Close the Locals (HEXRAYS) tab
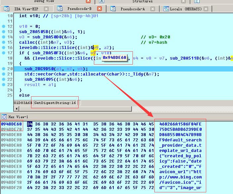Image resolution: width=233 pixels, height=194 pixels. coord(206,9)
